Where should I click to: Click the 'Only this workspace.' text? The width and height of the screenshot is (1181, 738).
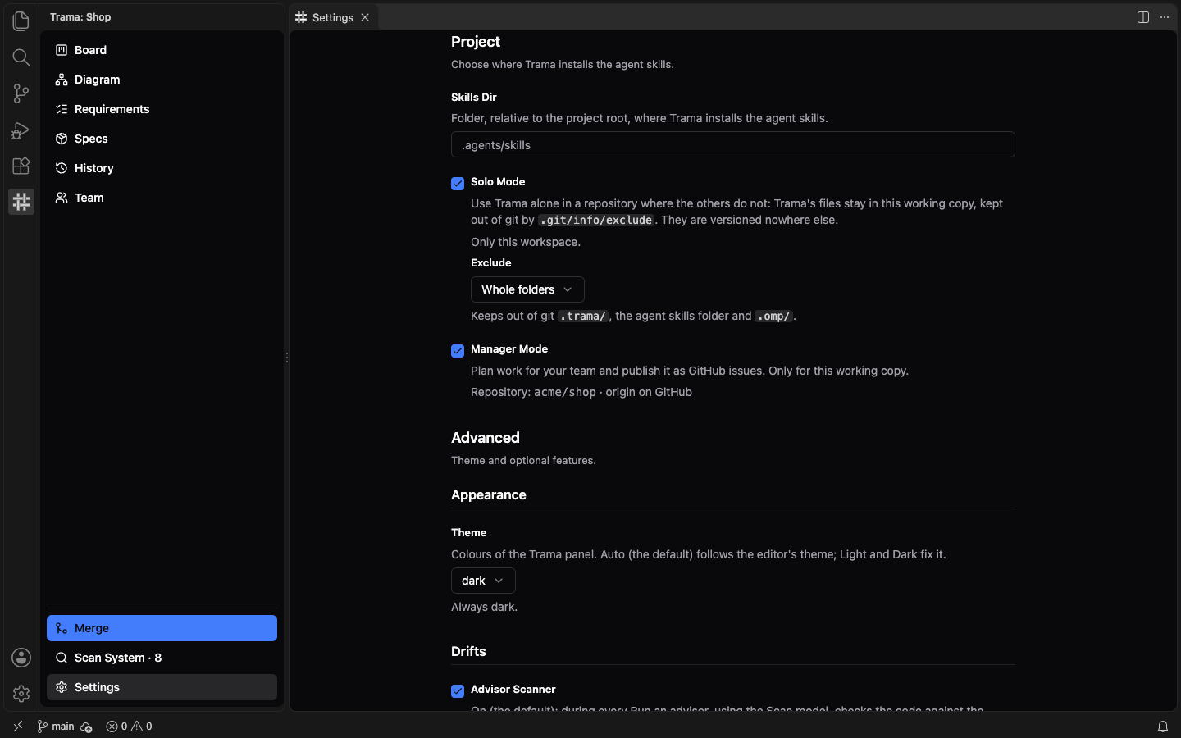point(526,242)
